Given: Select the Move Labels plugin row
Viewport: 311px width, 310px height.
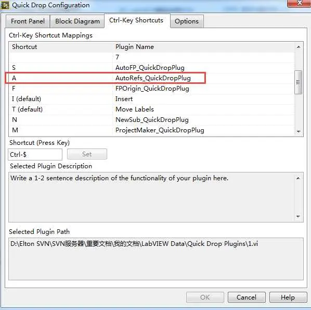Looking at the screenshot, I should point(152,109).
